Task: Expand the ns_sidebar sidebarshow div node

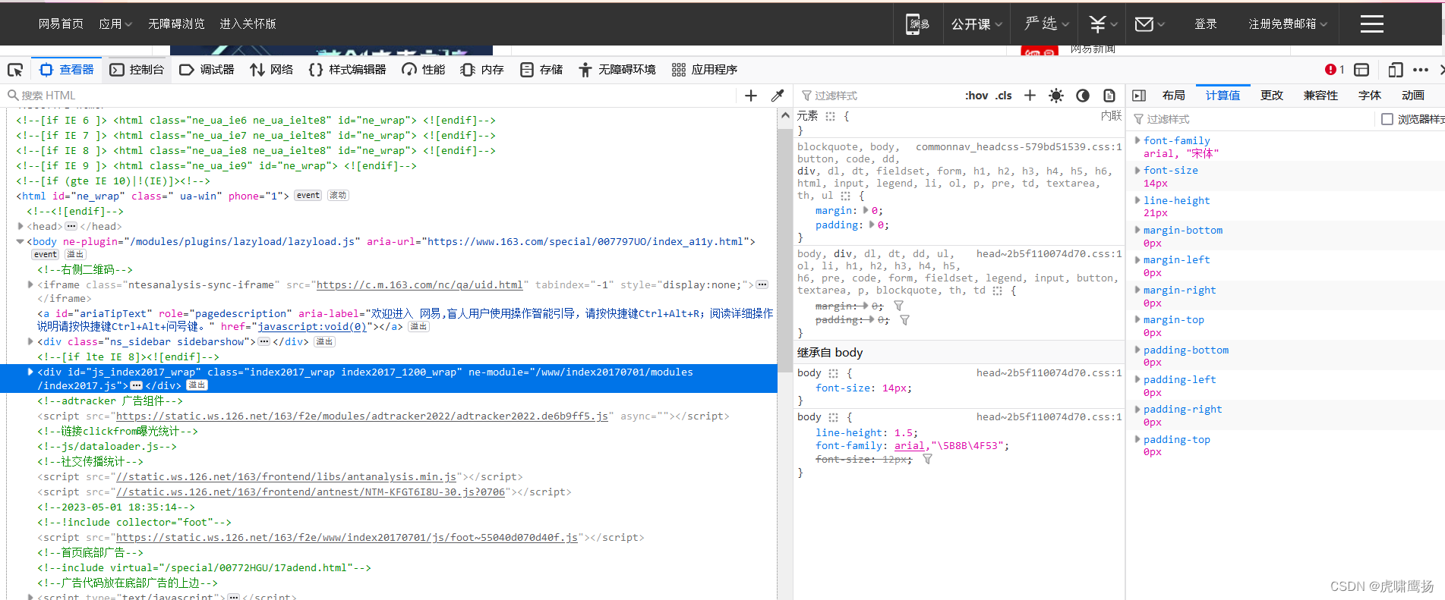Action: pos(30,341)
